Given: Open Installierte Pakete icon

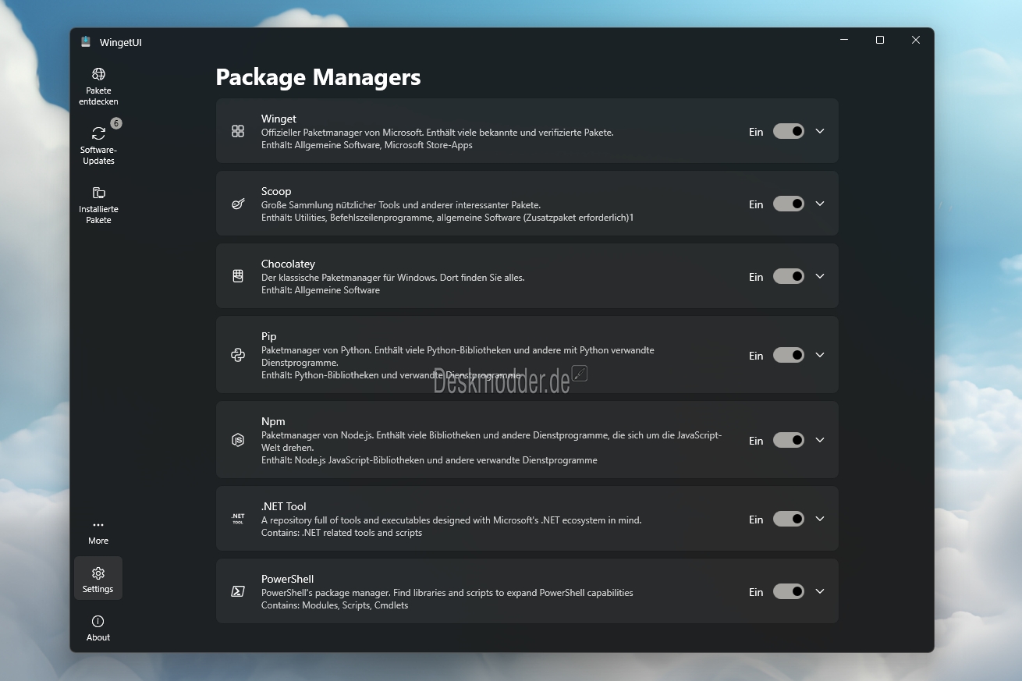Looking at the screenshot, I should [x=98, y=193].
